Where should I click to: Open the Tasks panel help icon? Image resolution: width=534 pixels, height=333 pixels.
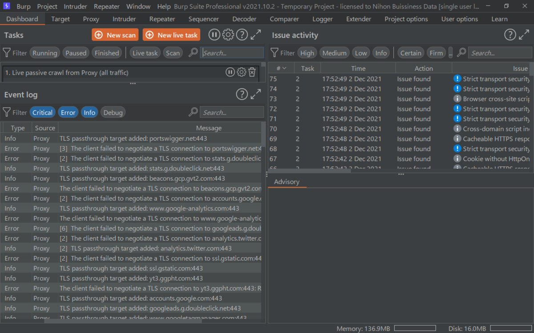[242, 35]
